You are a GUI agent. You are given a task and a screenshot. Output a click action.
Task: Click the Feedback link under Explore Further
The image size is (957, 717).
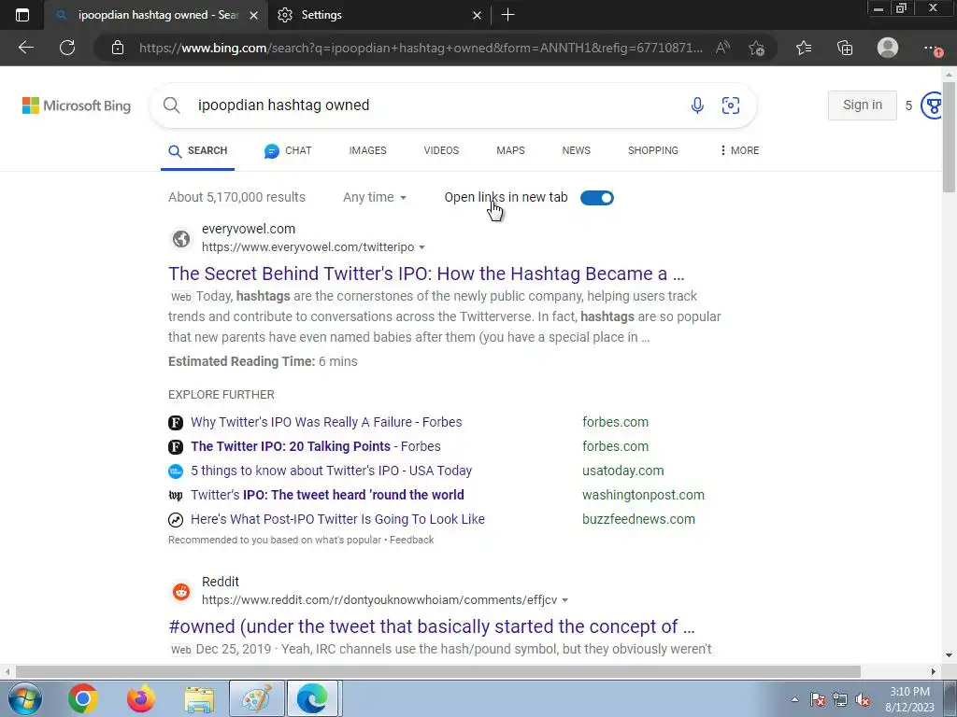click(x=411, y=540)
